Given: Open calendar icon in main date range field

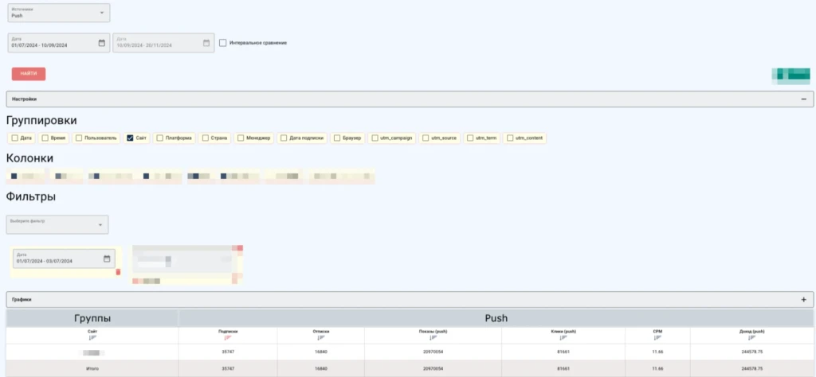Looking at the screenshot, I should (x=101, y=43).
